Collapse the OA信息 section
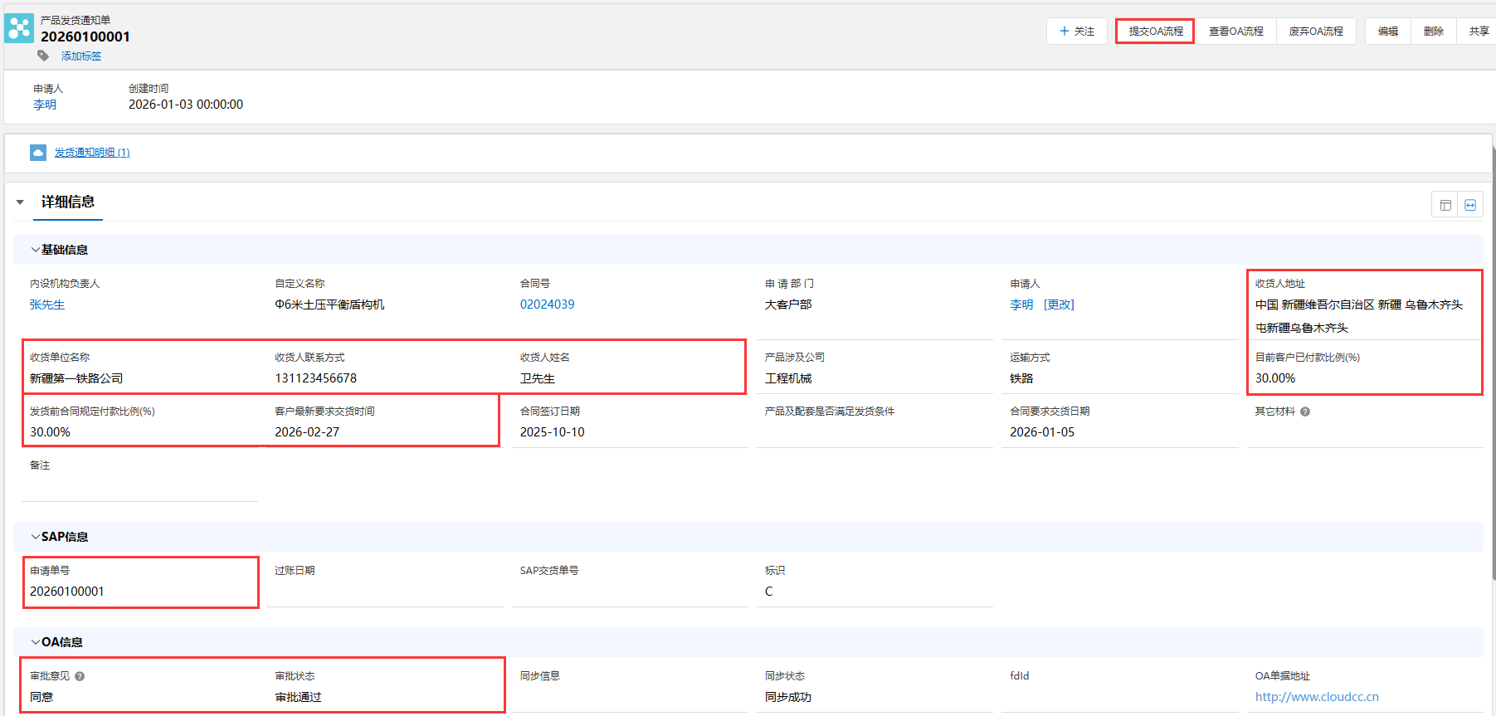This screenshot has height=716, width=1496. tap(35, 642)
